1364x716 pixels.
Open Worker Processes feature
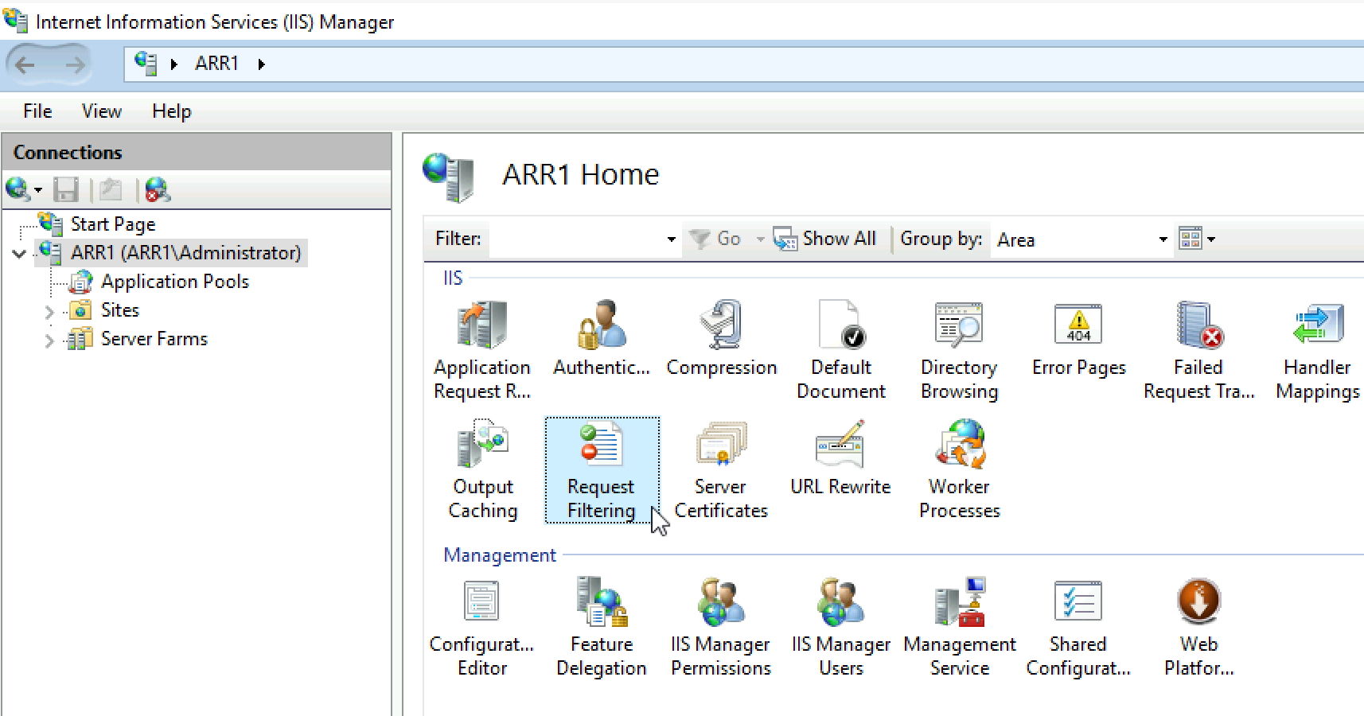pos(960,470)
